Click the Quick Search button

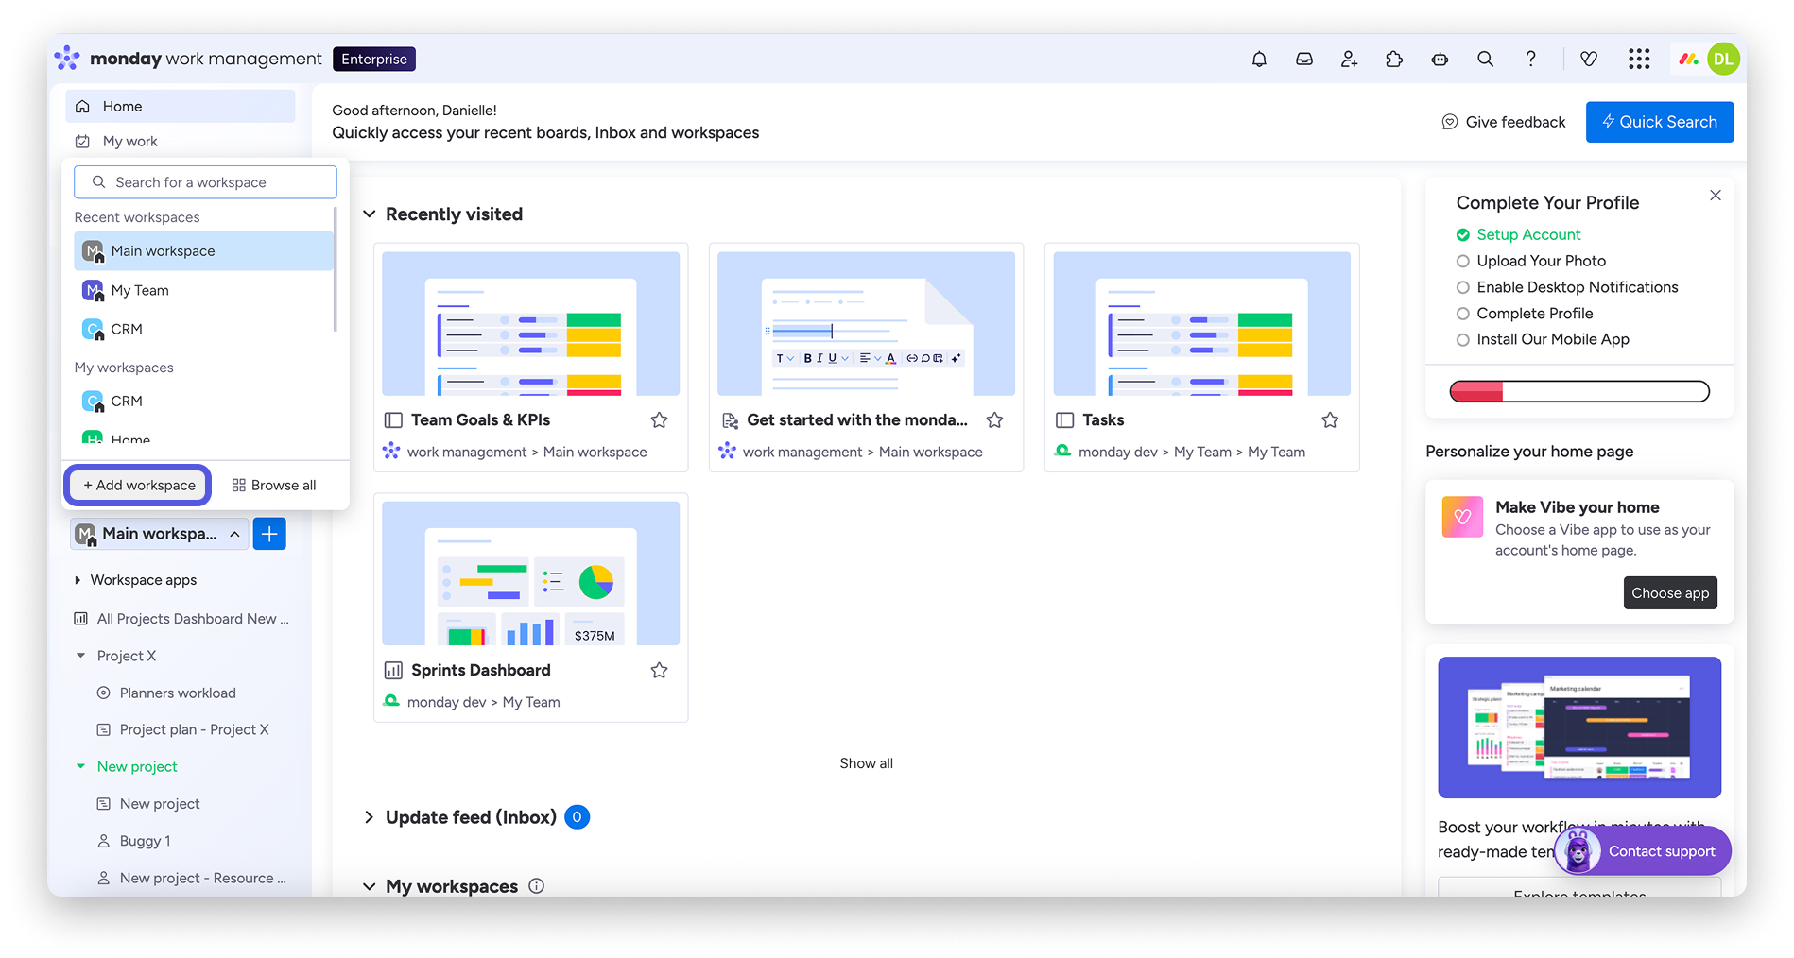coord(1660,122)
